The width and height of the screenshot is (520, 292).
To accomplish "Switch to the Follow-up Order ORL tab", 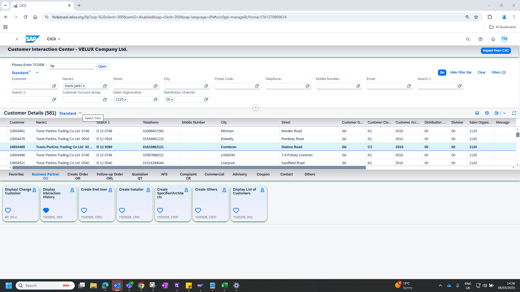I will click(110, 176).
